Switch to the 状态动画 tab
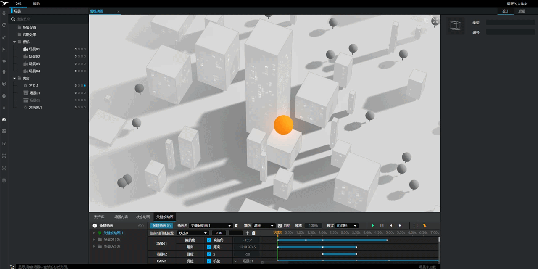Screen dimensions: 538x269 coord(143,217)
